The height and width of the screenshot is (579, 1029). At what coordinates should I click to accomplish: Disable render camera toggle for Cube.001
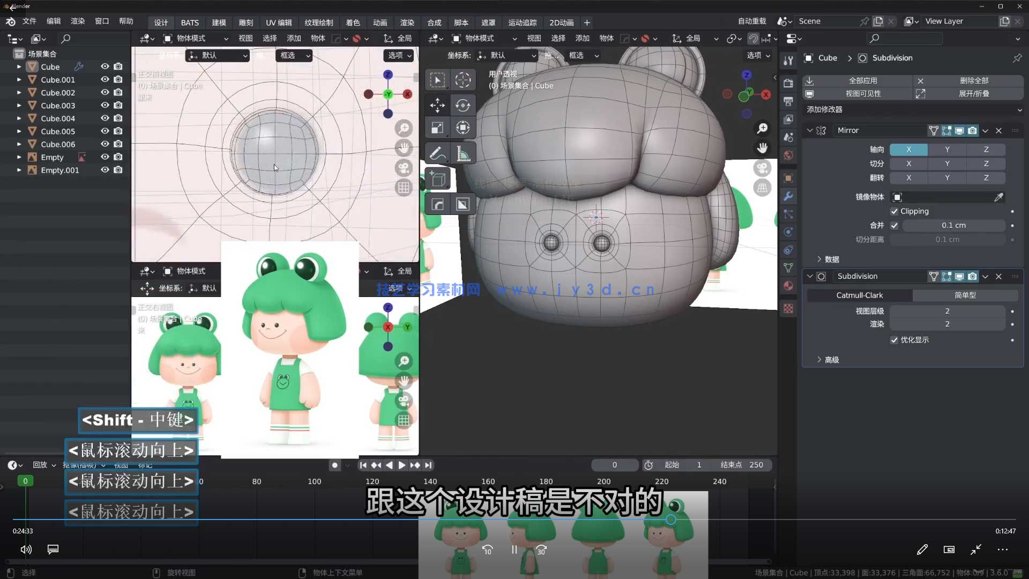(x=118, y=79)
